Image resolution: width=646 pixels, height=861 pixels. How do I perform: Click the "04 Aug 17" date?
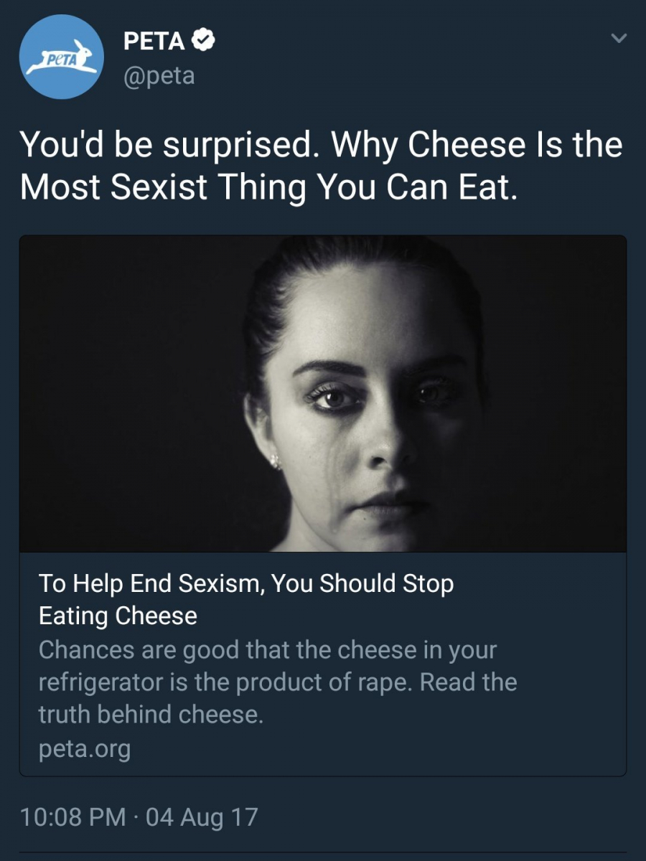pos(202,817)
